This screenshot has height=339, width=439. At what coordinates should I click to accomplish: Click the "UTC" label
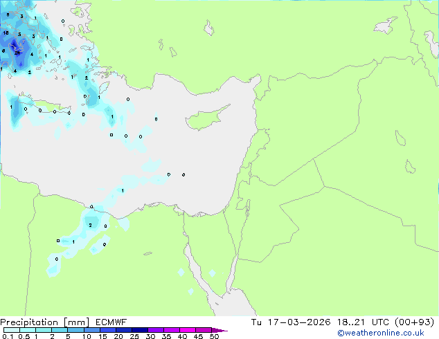380,322
